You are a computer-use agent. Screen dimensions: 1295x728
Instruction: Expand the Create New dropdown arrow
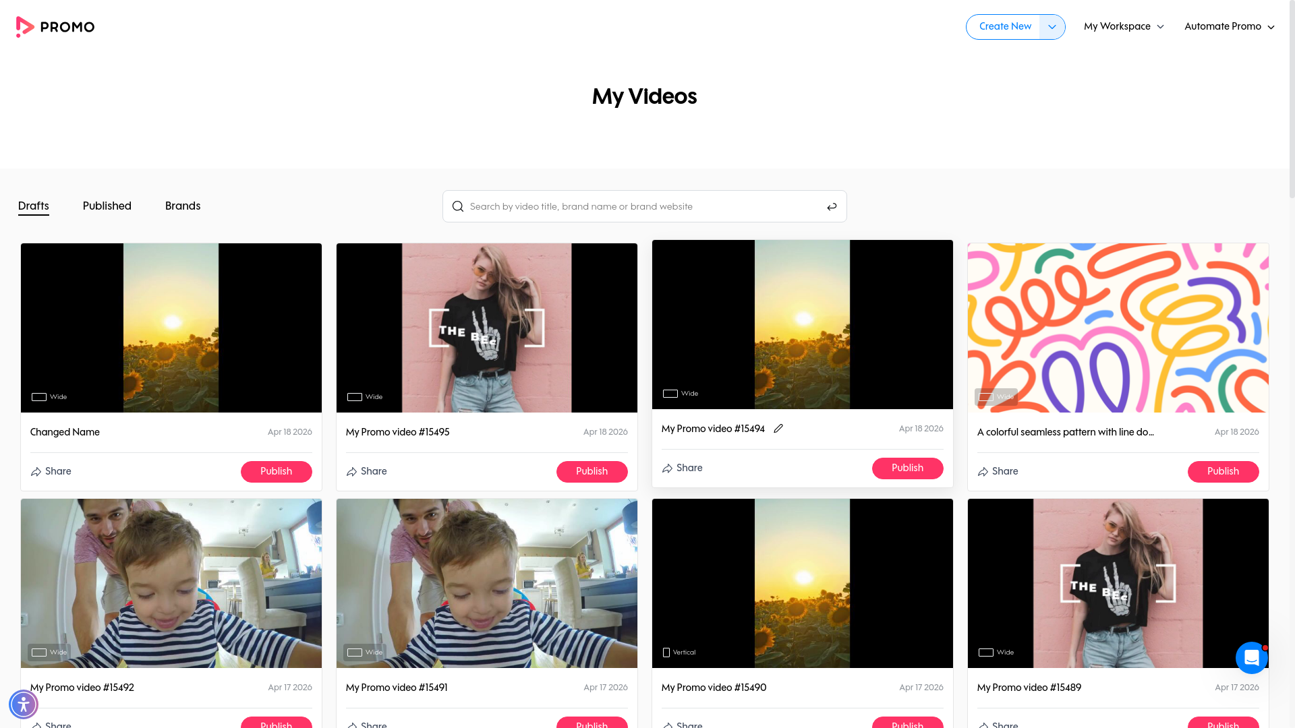pos(1052,27)
